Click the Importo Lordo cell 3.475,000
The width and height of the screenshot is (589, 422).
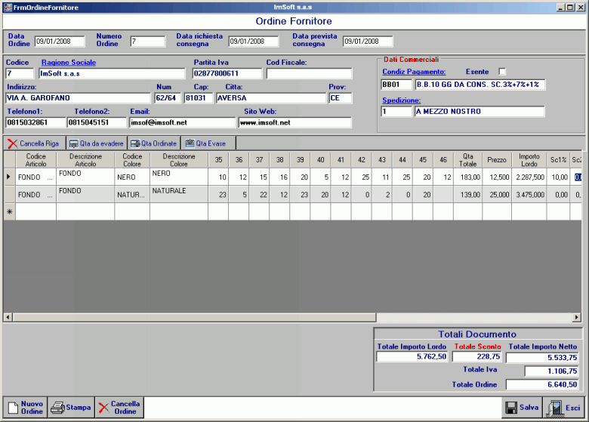click(529, 195)
